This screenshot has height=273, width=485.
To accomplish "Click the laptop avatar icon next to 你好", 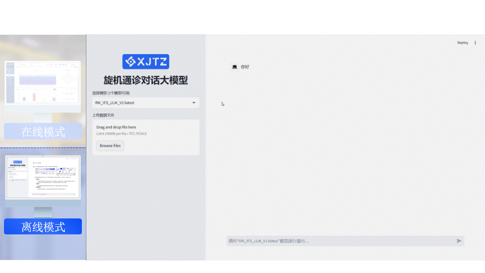I will tap(234, 67).
